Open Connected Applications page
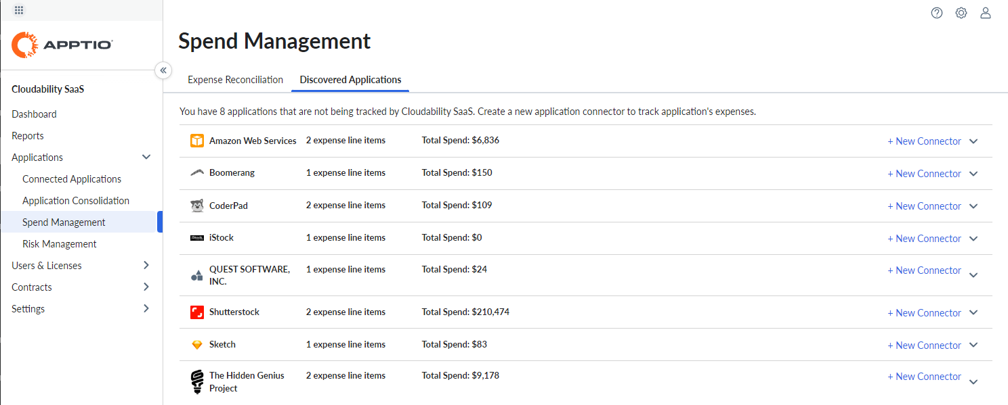This screenshot has height=405, width=1008. [x=71, y=178]
